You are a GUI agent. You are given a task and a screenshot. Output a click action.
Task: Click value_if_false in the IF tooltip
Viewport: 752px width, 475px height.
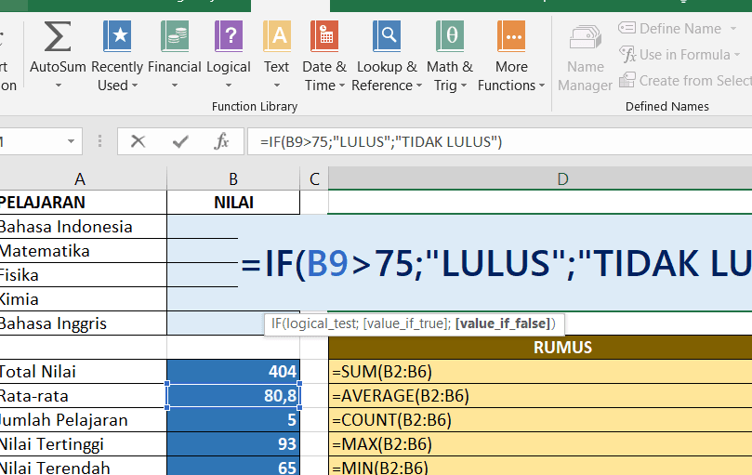503,323
